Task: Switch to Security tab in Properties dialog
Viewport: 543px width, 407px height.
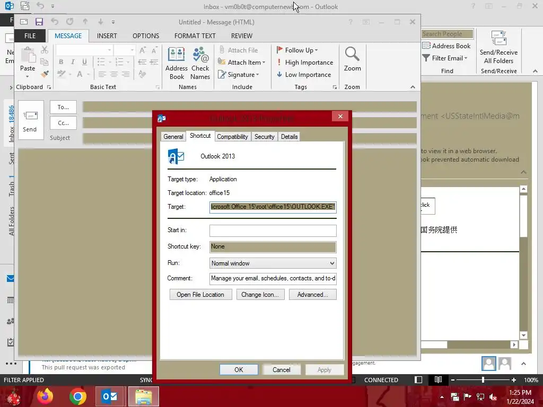Action: pyautogui.click(x=264, y=137)
